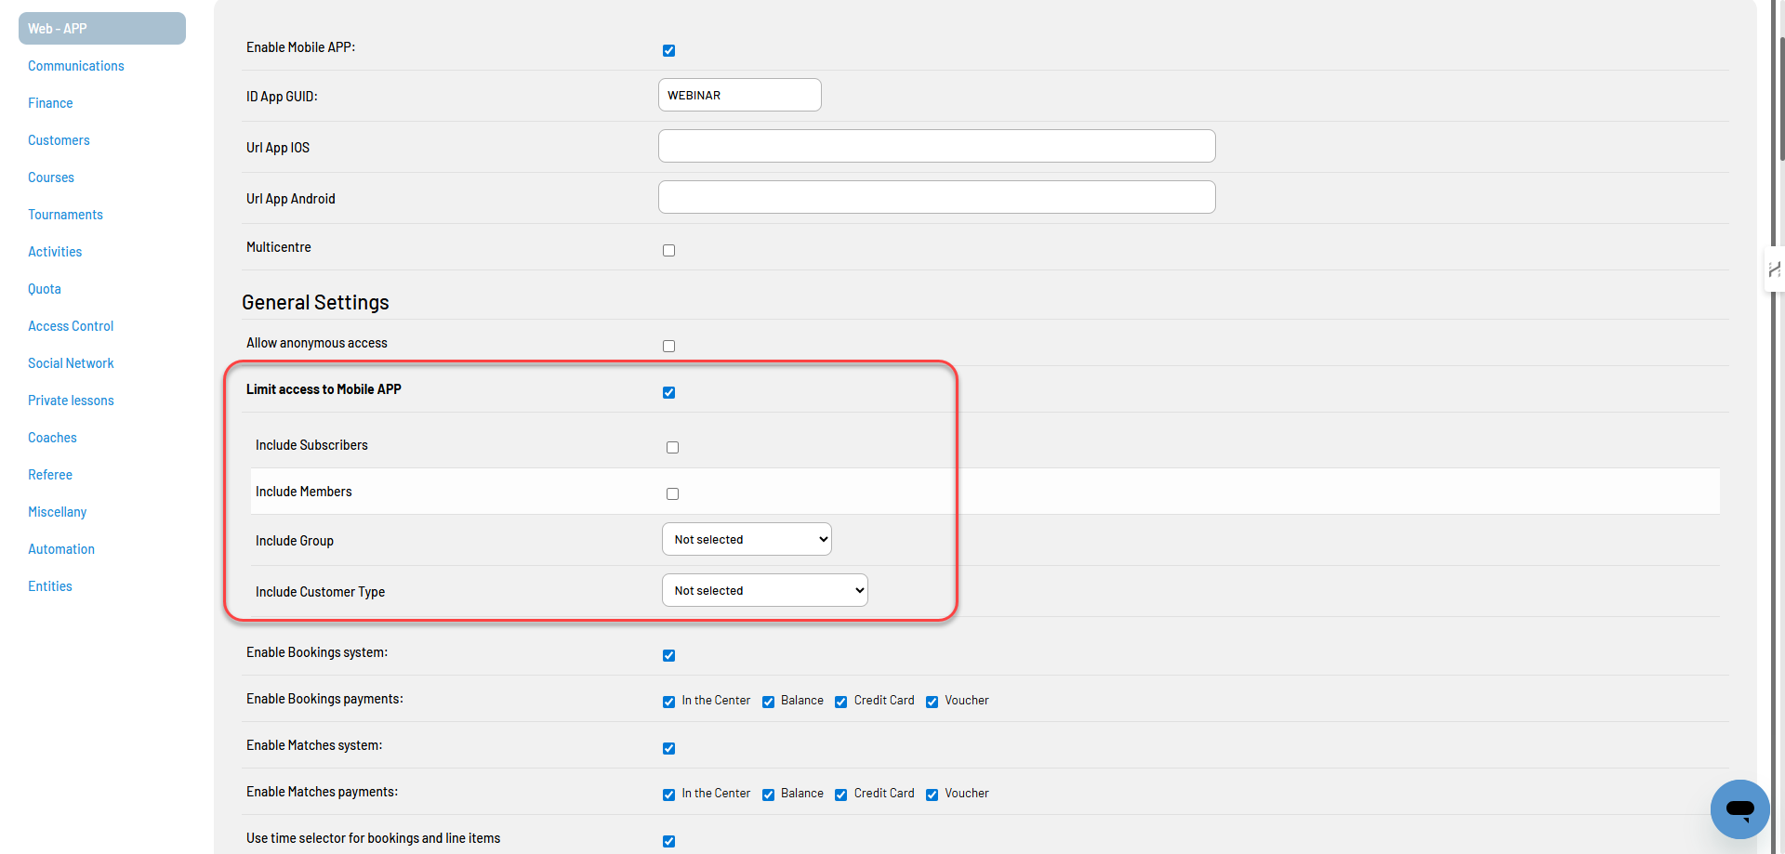Screen dimensions: 1785x854
Task: Uncheck Balance under Enable Bookings payments
Action: (x=768, y=702)
